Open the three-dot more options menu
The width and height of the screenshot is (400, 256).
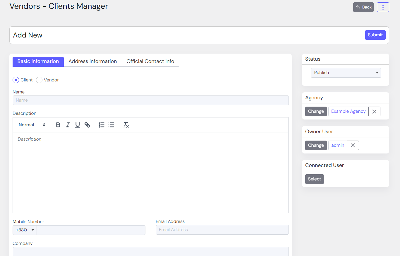coord(383,7)
